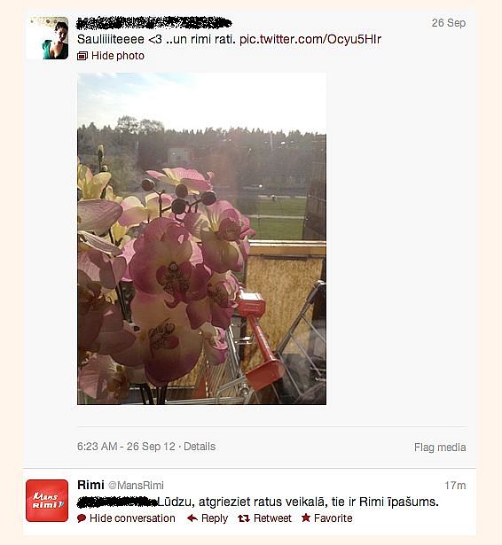Screen dimensions: 502x545
Task: Click the retweet arrows icon
Action: click(x=244, y=518)
